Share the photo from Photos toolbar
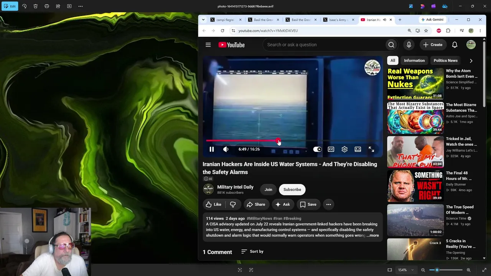Image resolution: width=491 pixels, height=276 pixels. pyautogui.click(x=58, y=6)
